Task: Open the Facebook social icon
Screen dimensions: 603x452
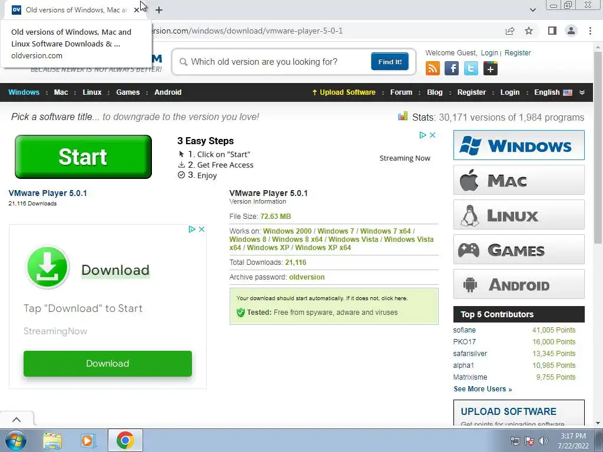Action: click(x=452, y=69)
